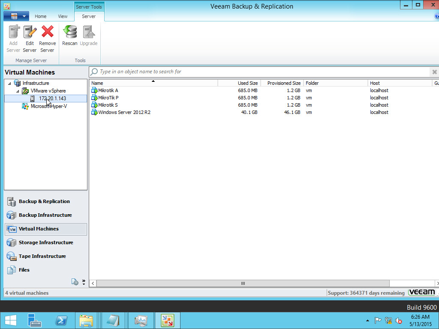
Task: Click VM icon beside Windows Server 2012 R2
Action: pos(94,112)
